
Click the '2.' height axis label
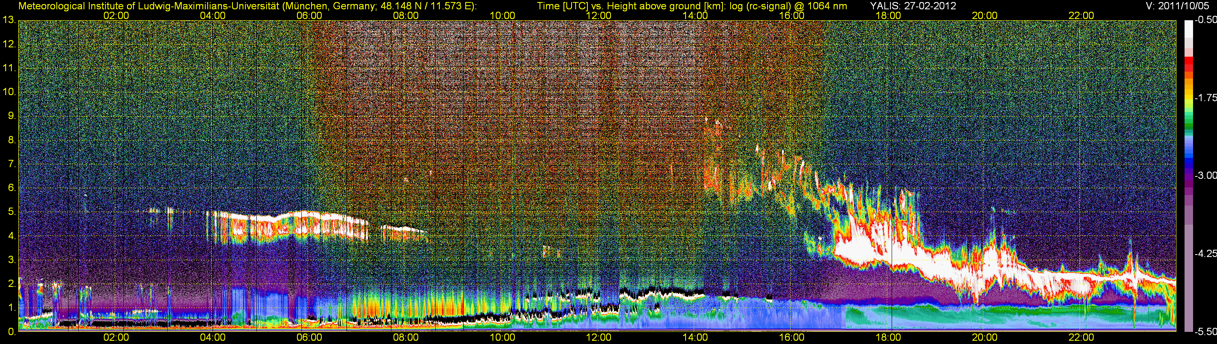[x=12, y=284]
